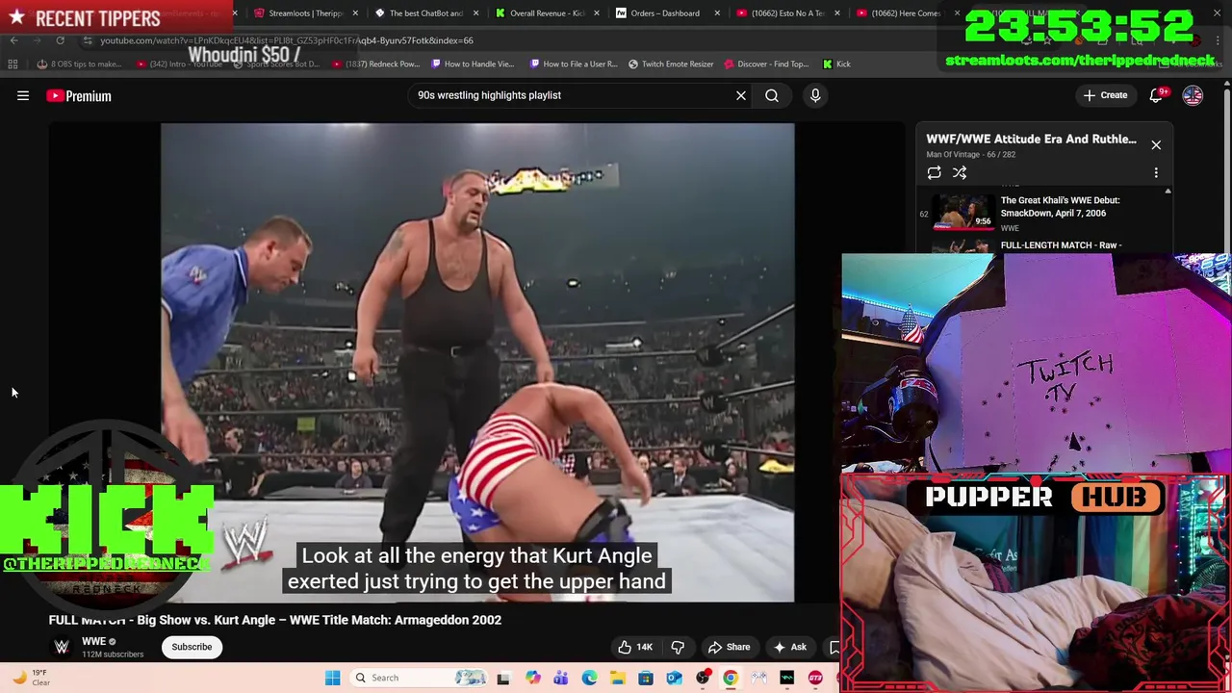1232x693 pixels.
Task: Open the WWE channel avatar
Action: 62,647
